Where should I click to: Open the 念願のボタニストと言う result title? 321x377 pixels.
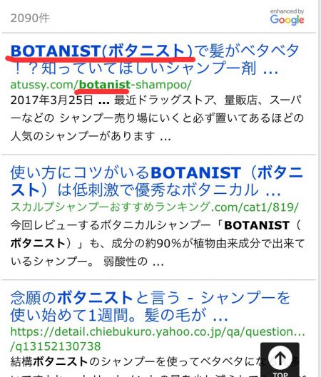(x=150, y=306)
